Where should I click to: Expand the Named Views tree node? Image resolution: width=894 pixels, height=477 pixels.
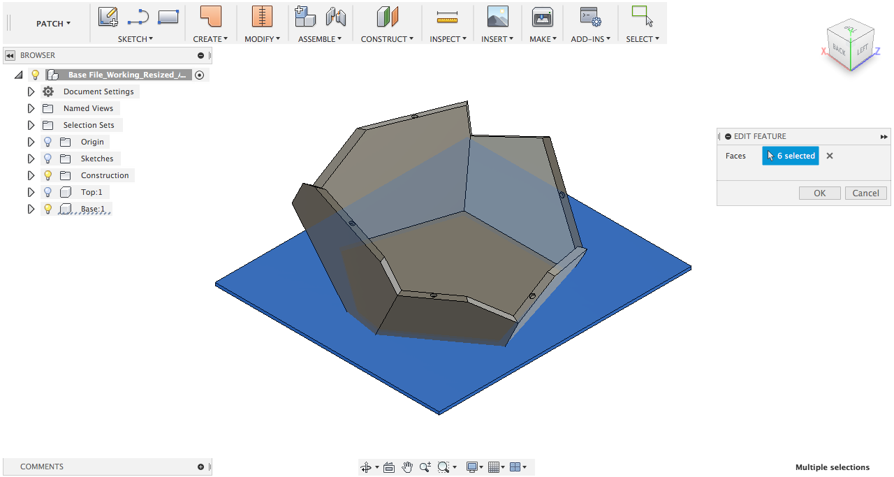pos(31,108)
